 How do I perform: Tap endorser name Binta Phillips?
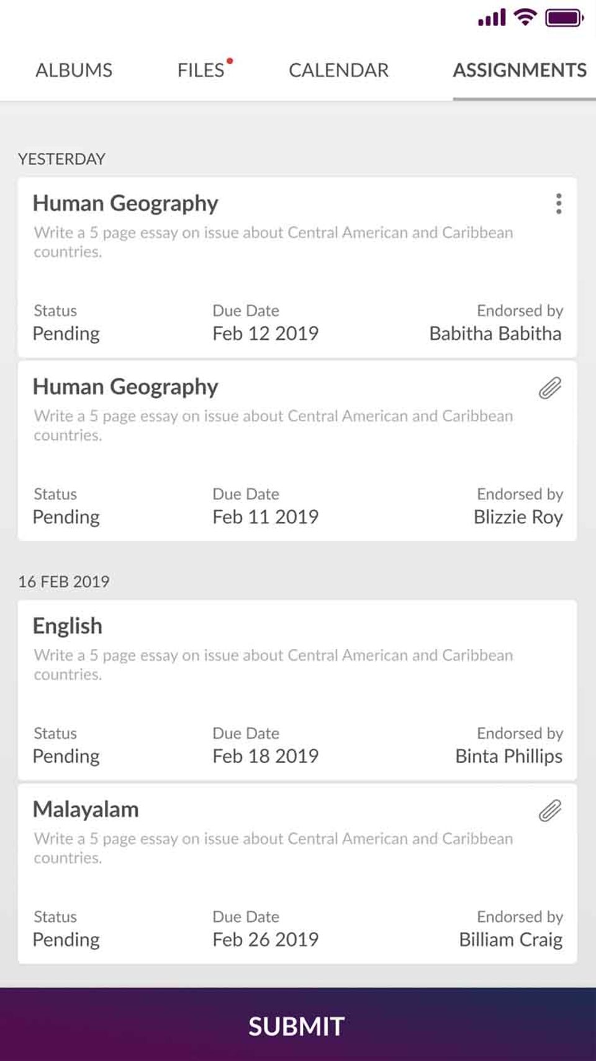coord(508,756)
